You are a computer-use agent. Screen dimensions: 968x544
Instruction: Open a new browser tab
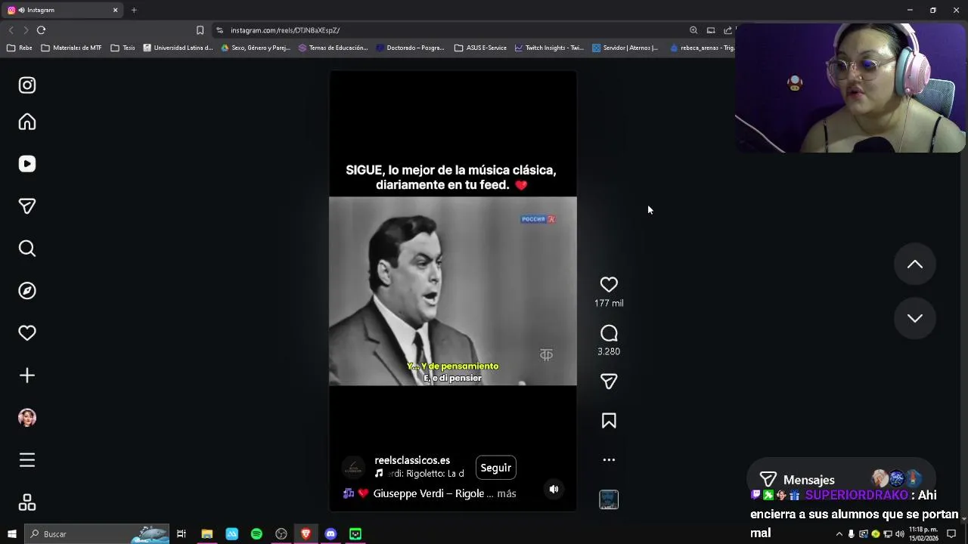click(x=134, y=10)
